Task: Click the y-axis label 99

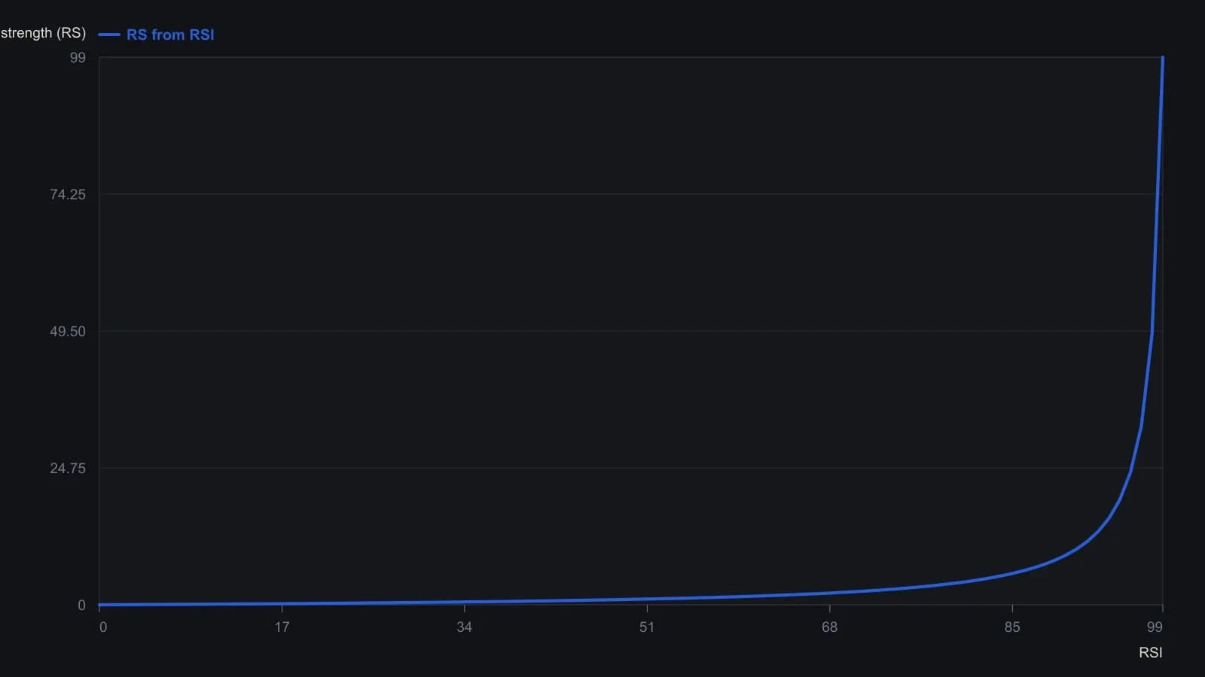Action: click(78, 58)
